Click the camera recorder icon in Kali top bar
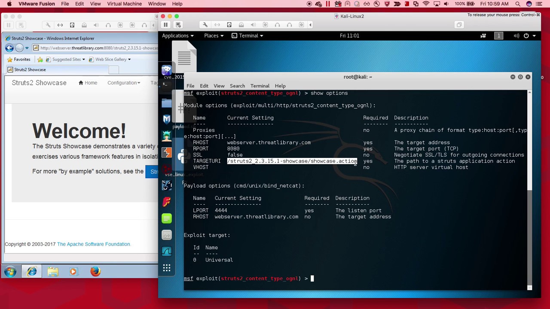550x309 pixels. tap(483, 36)
